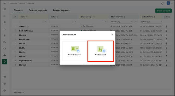
Task: Click the XMAS SALE name cell
Action: tap(24, 27)
